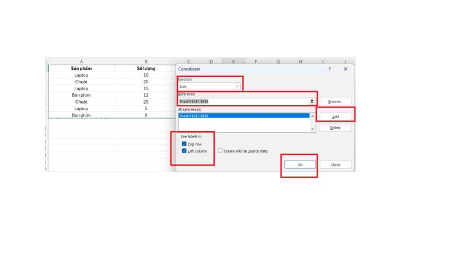Select the quantity cell containing 10

146,75
